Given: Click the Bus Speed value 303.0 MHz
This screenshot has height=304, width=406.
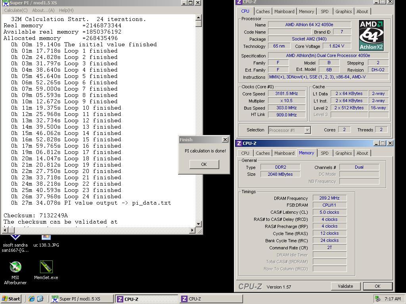Looking at the screenshot, I should tap(286, 108).
